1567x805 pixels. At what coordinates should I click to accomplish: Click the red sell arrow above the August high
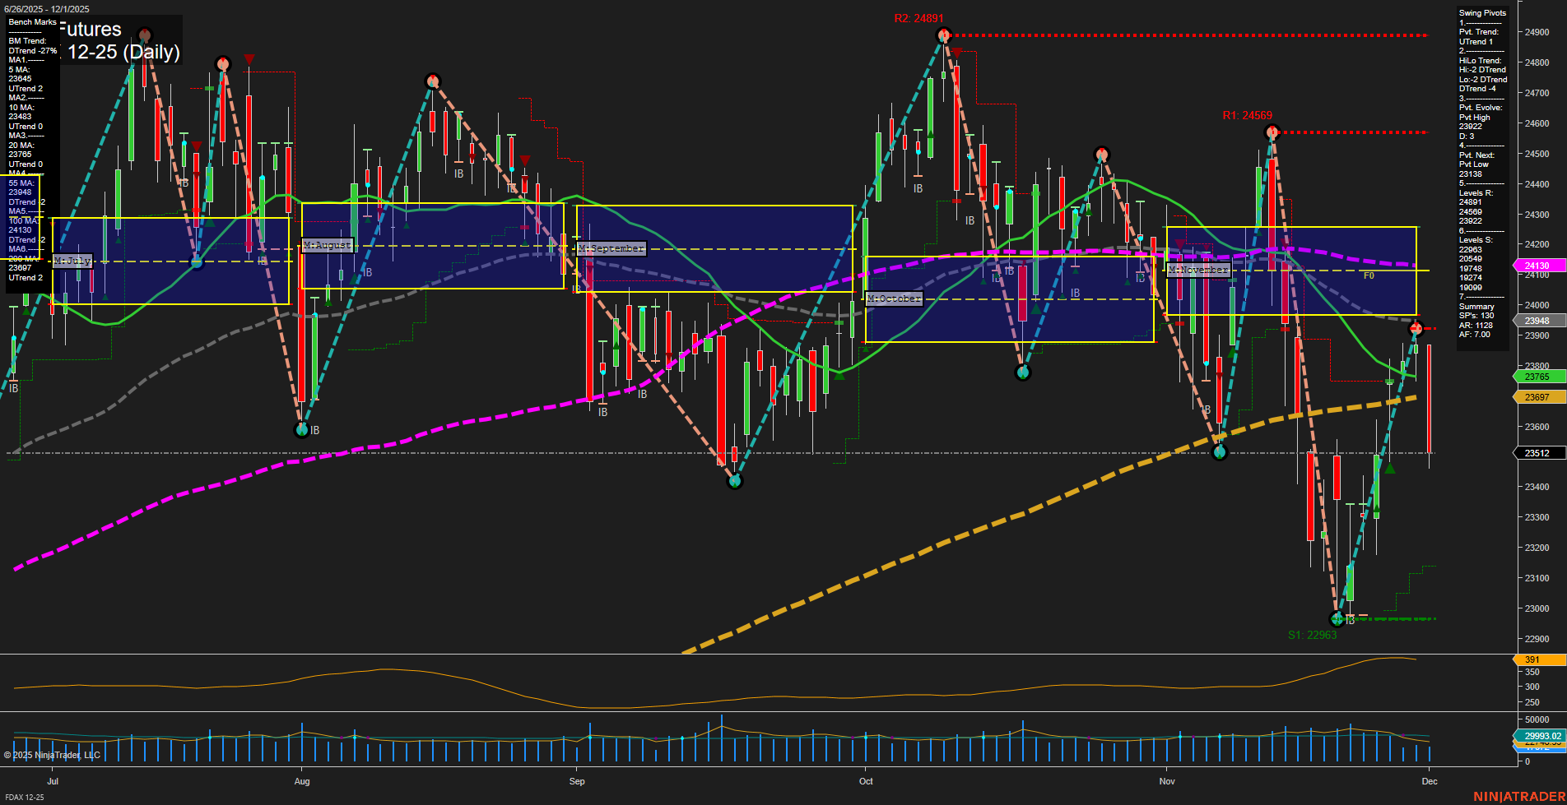pyautogui.click(x=249, y=59)
